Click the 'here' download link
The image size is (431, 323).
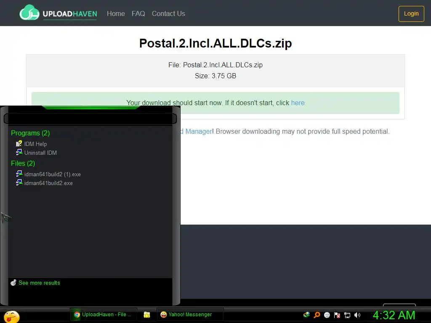(298, 103)
